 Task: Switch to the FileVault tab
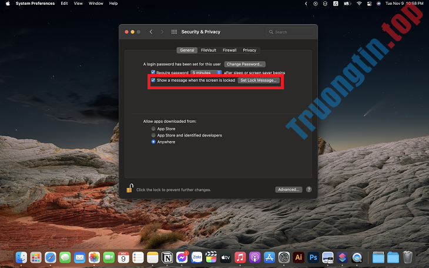pos(209,50)
